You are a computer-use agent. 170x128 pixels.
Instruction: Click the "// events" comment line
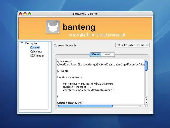(x=63, y=71)
